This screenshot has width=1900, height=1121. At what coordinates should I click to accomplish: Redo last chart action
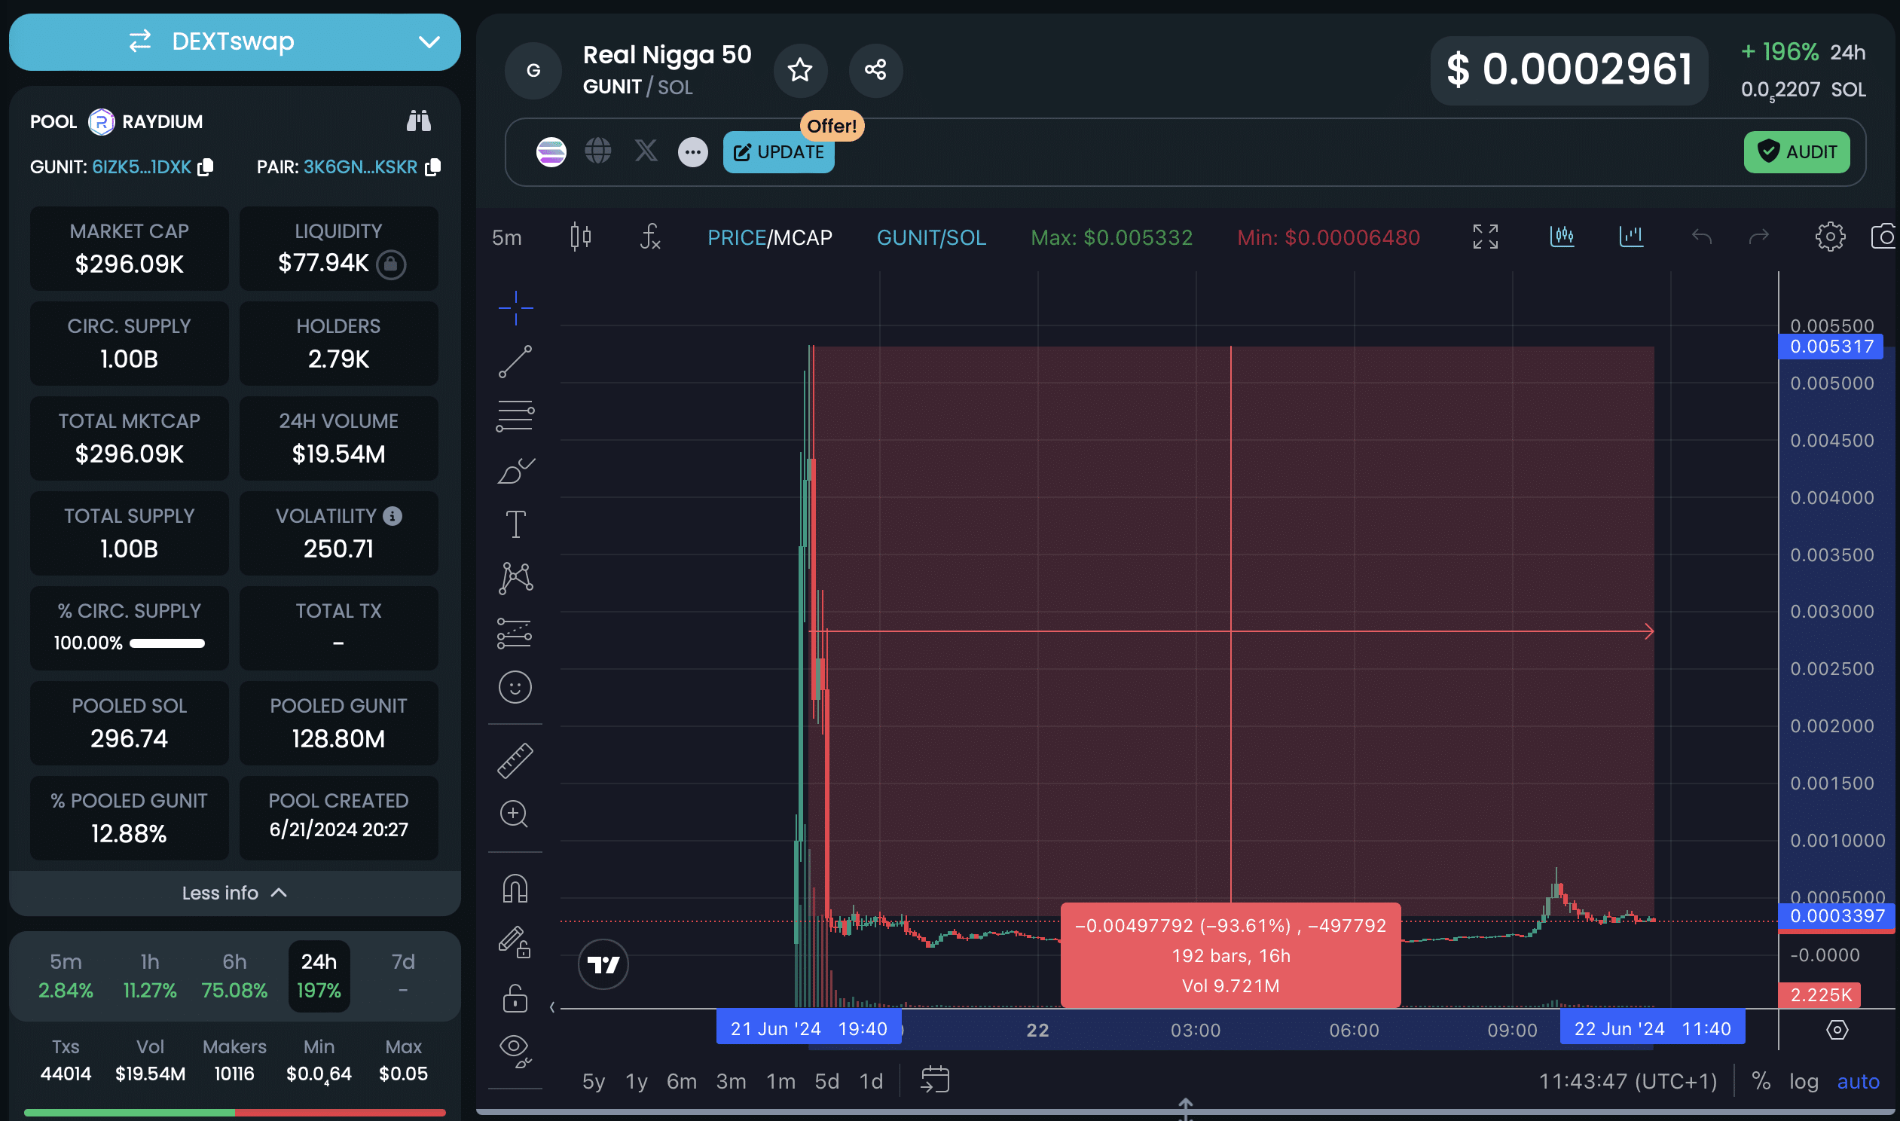pos(1760,237)
